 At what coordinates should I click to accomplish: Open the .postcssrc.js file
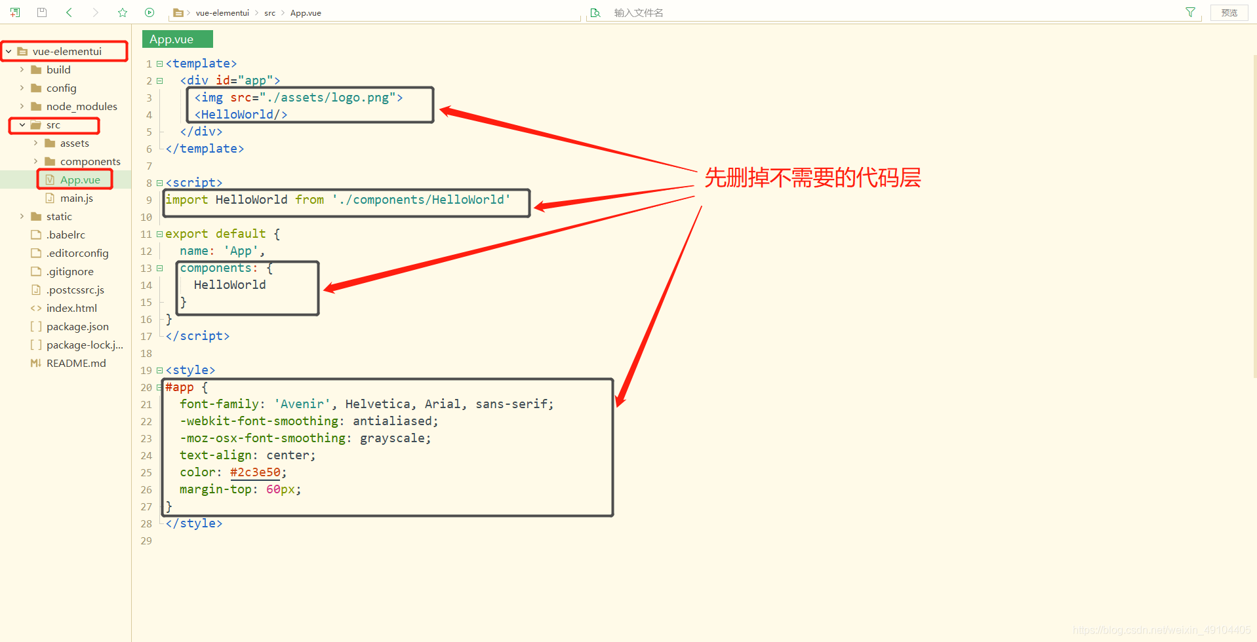(x=75, y=290)
